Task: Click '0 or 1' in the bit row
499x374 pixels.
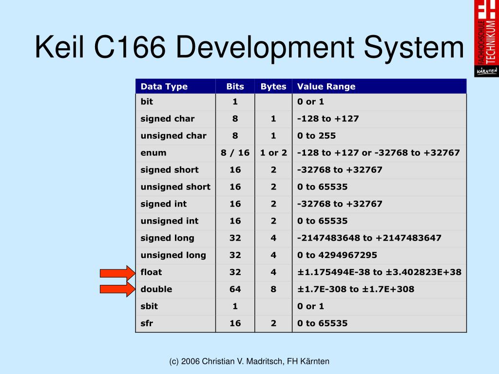Action: click(x=310, y=101)
